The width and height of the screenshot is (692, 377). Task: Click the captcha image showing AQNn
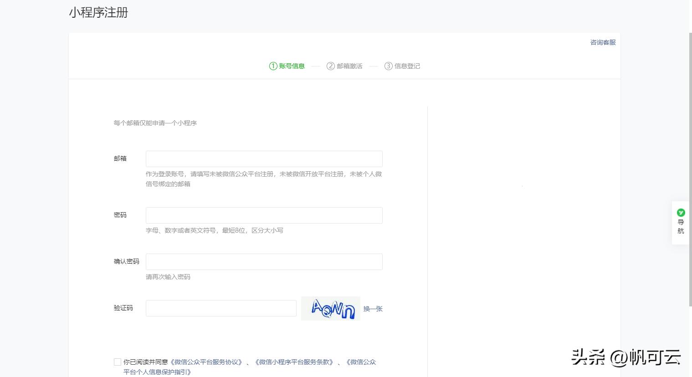(x=330, y=308)
